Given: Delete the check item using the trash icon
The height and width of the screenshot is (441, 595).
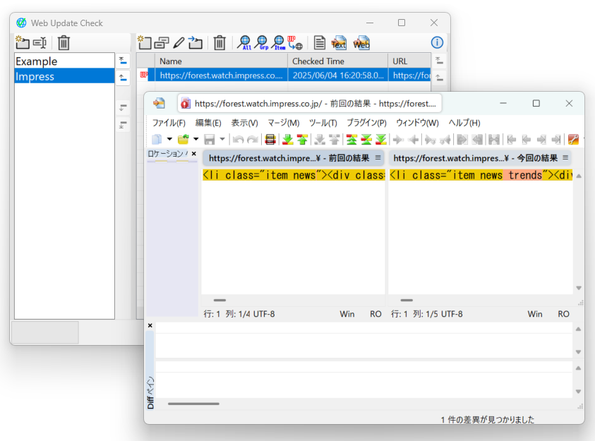Looking at the screenshot, I should tap(220, 43).
